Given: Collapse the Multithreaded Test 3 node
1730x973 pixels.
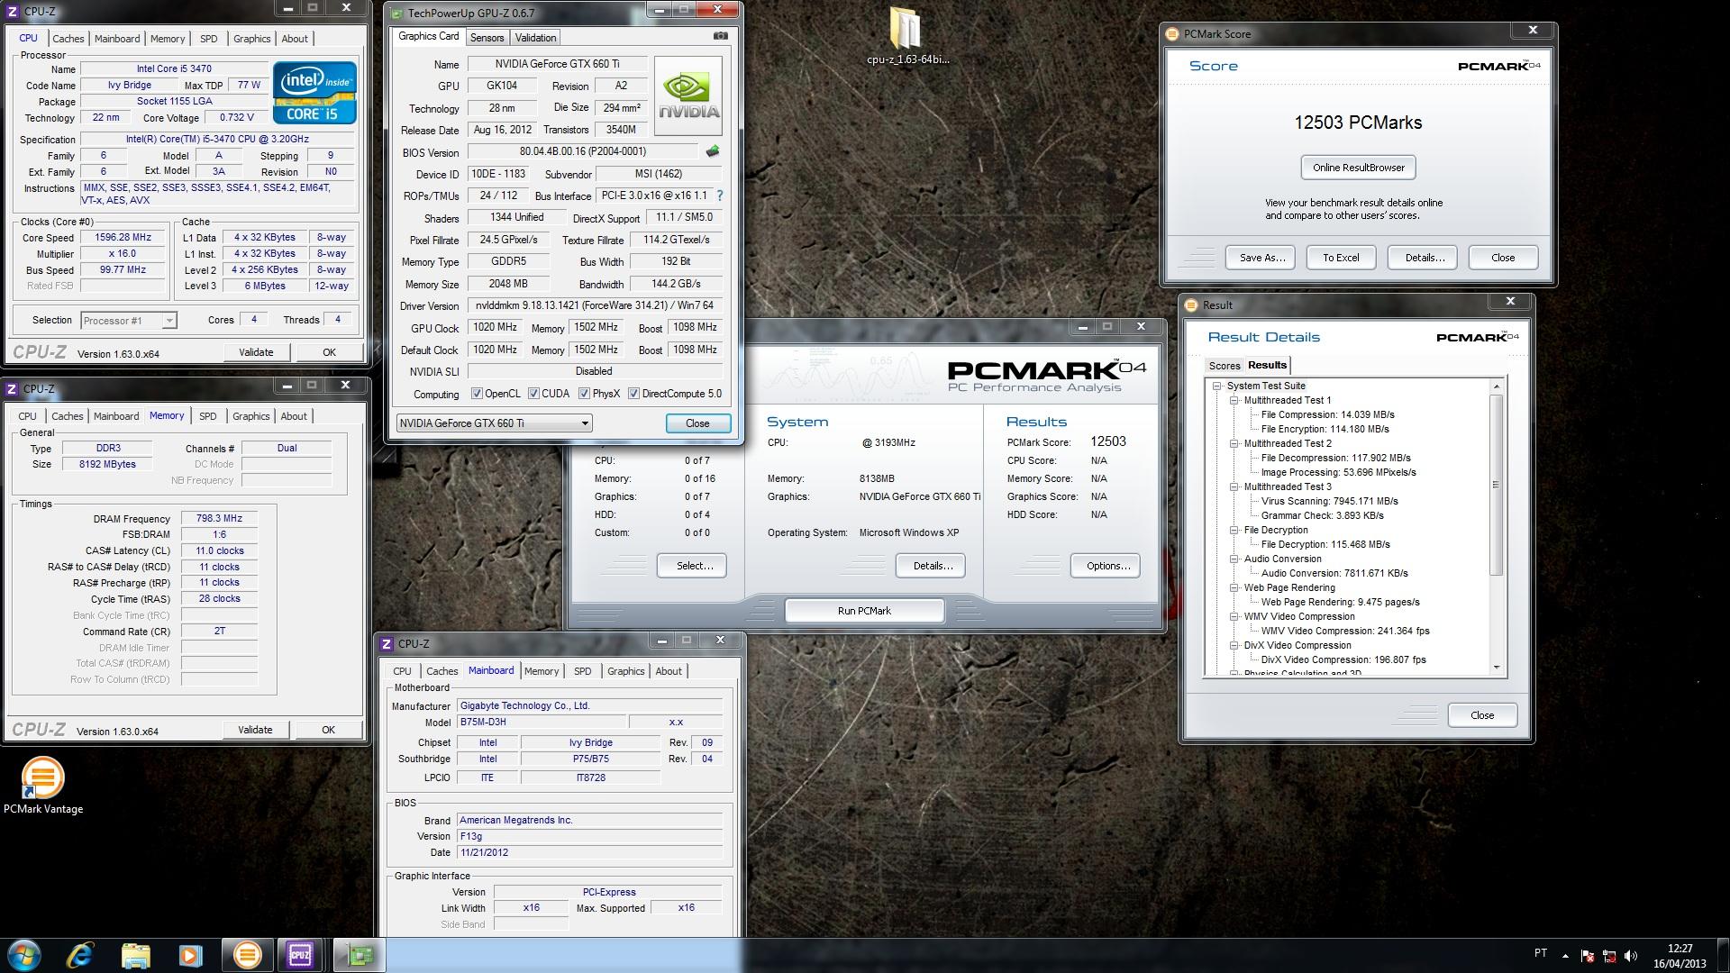Looking at the screenshot, I should 1234,486.
